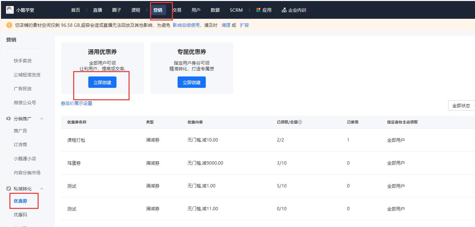
Task: Open the 直播 menu
Action: coord(97,10)
